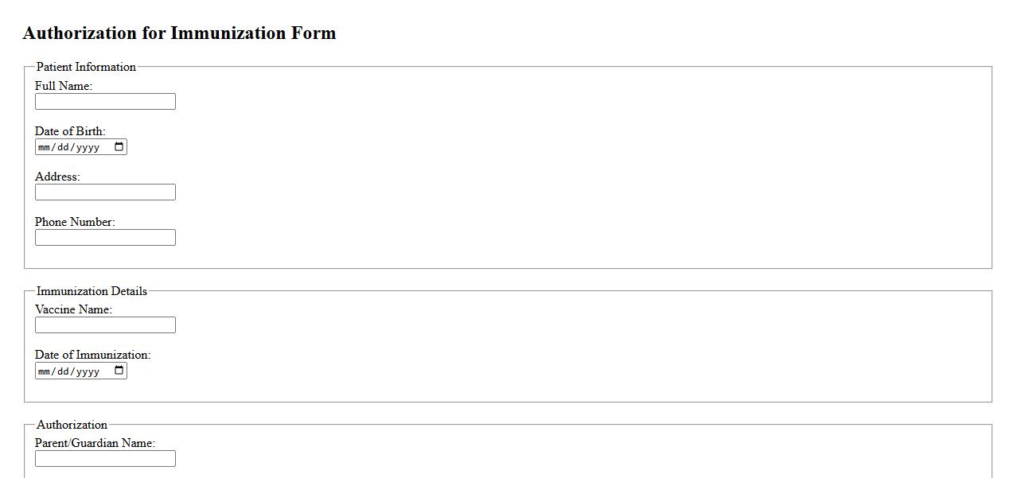
Task: Select day segment in Date of Immunization
Action: click(64, 371)
